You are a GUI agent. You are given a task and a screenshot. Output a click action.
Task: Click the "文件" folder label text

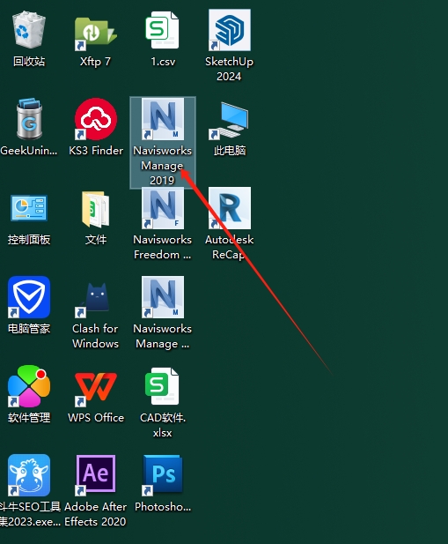96,240
